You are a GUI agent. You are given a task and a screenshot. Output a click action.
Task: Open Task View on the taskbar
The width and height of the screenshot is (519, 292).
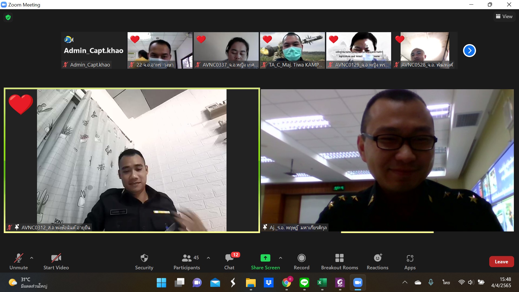[x=179, y=283]
